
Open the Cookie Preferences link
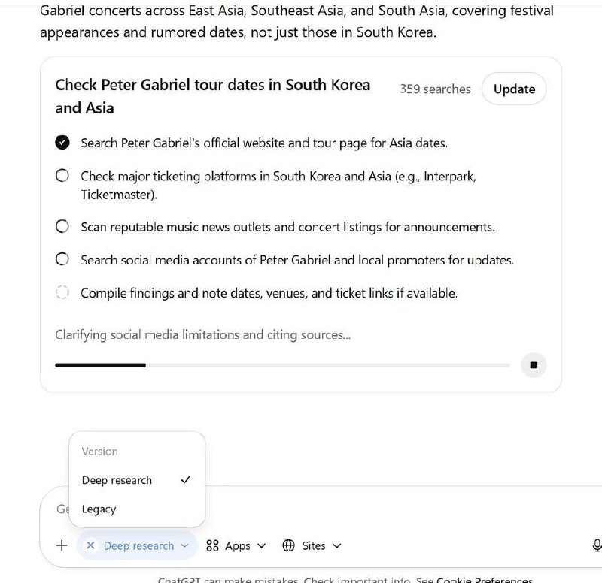484,580
